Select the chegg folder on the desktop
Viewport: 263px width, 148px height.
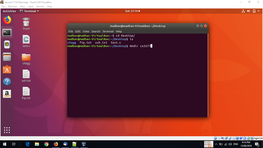point(26,59)
